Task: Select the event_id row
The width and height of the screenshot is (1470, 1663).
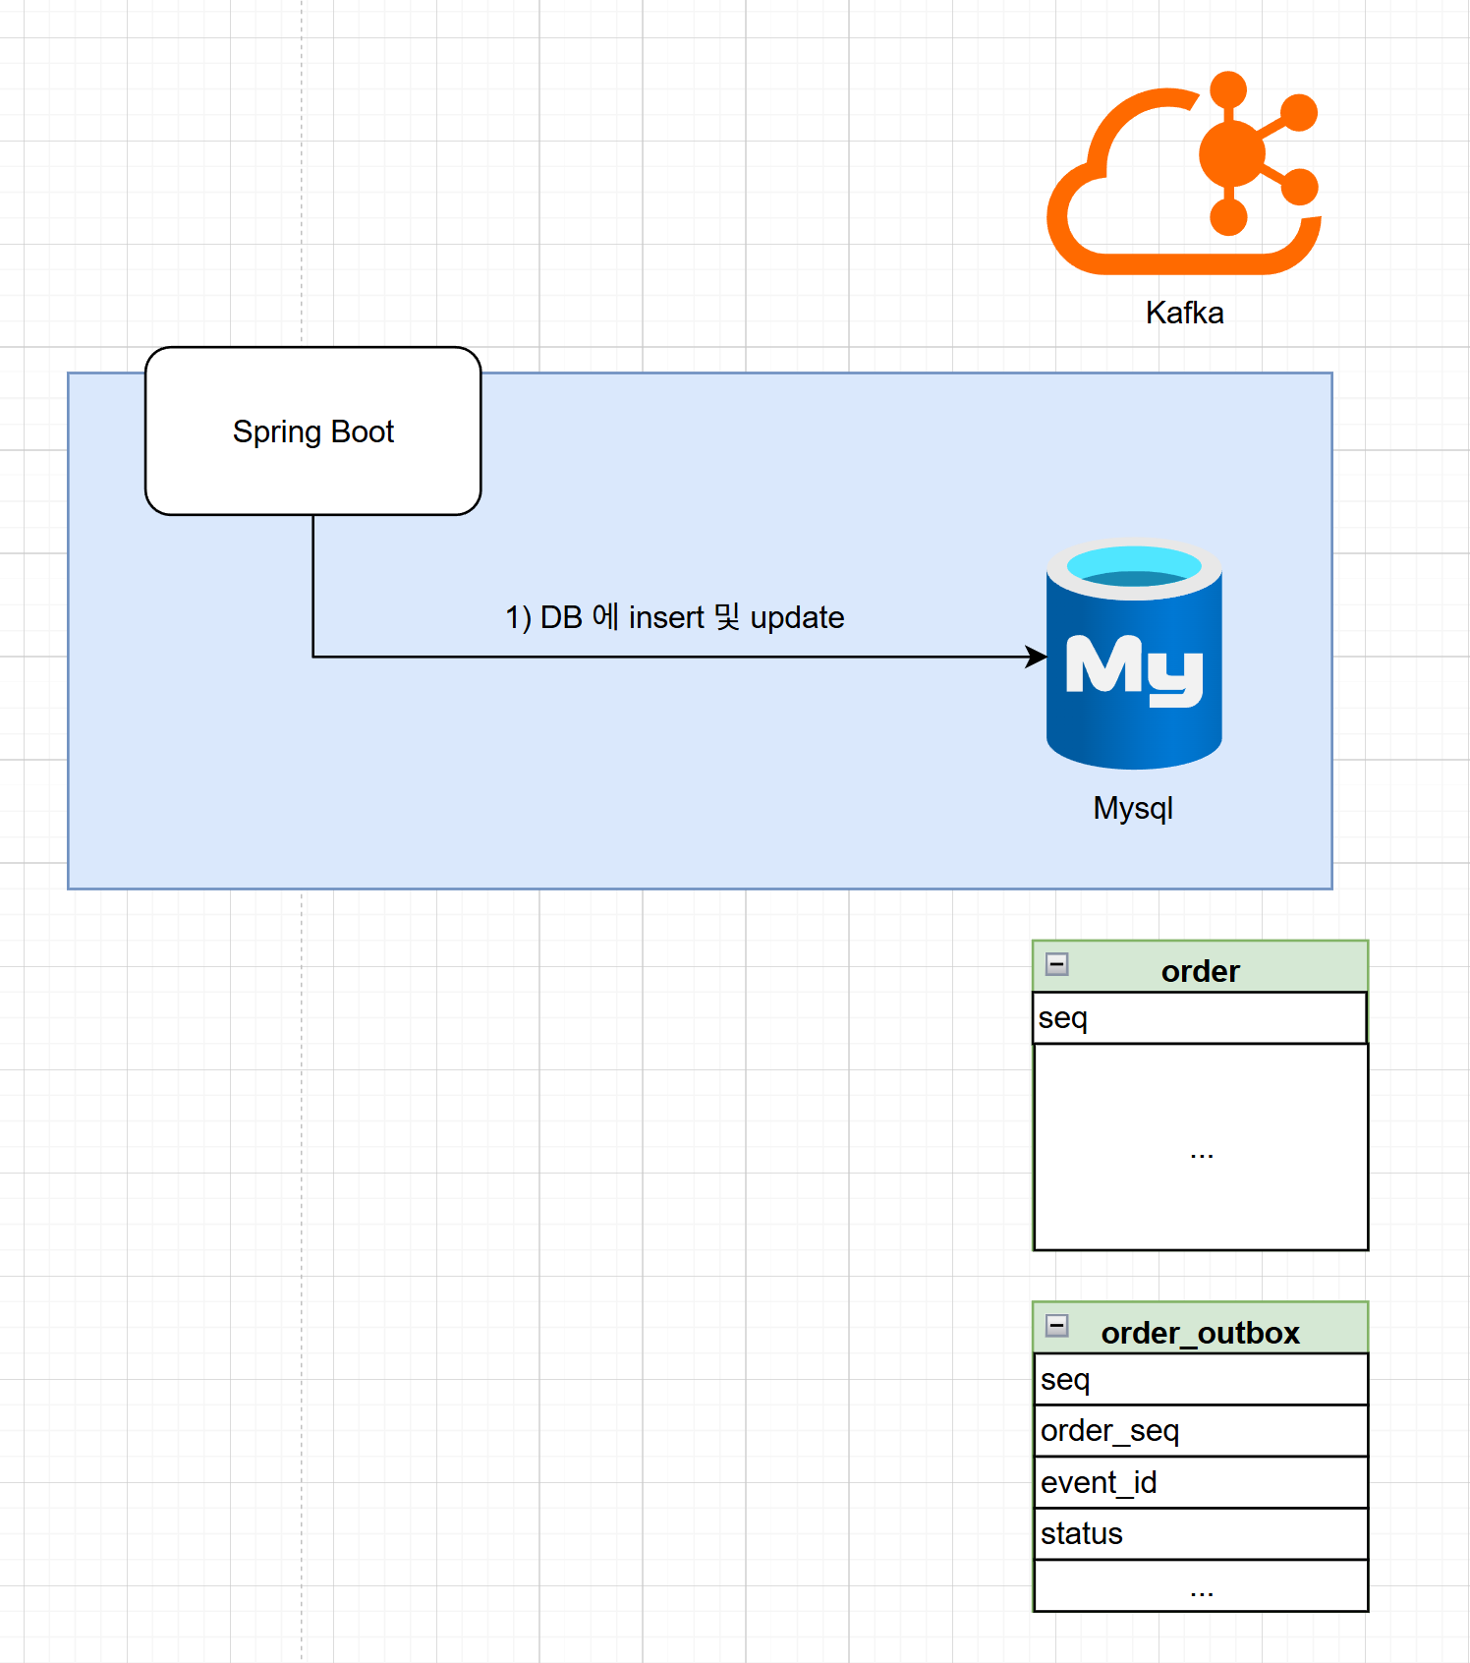Action: [x=1201, y=1482]
